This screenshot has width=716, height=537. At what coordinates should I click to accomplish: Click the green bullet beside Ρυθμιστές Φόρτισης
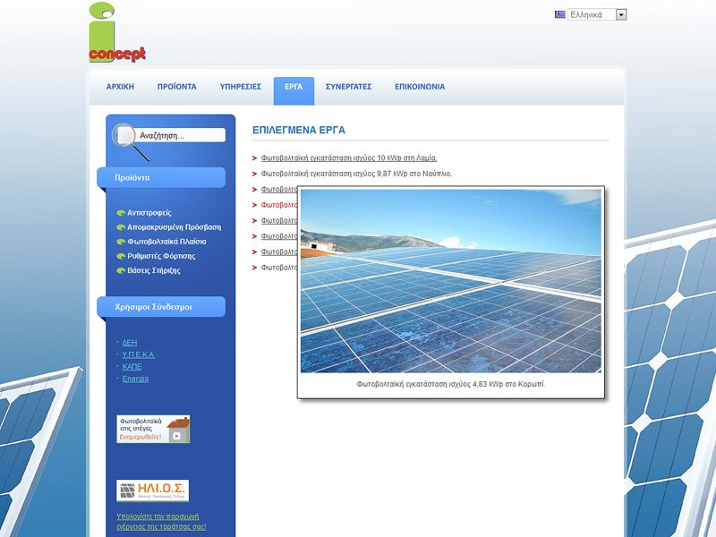click(x=121, y=256)
